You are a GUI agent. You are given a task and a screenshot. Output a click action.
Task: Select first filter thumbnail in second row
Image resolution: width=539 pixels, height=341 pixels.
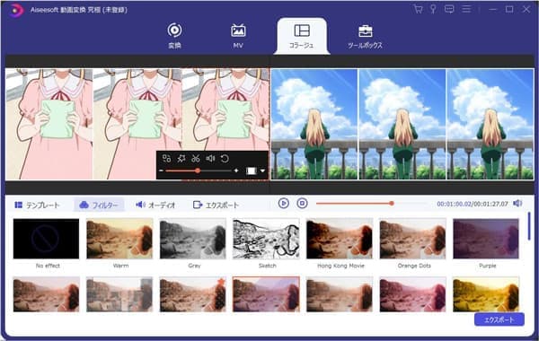click(x=46, y=294)
